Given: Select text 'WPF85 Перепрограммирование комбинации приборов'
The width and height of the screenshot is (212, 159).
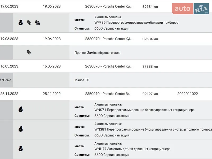Looking at the screenshot, I should coord(136,23).
